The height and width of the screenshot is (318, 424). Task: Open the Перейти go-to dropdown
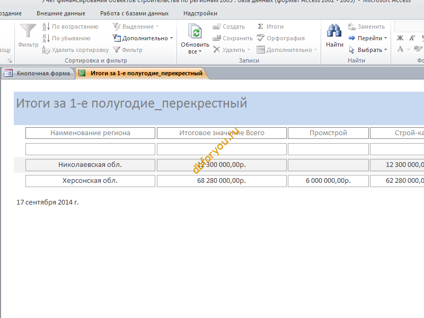368,38
